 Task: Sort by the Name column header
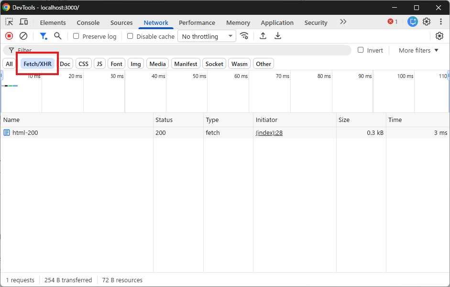[x=77, y=120]
